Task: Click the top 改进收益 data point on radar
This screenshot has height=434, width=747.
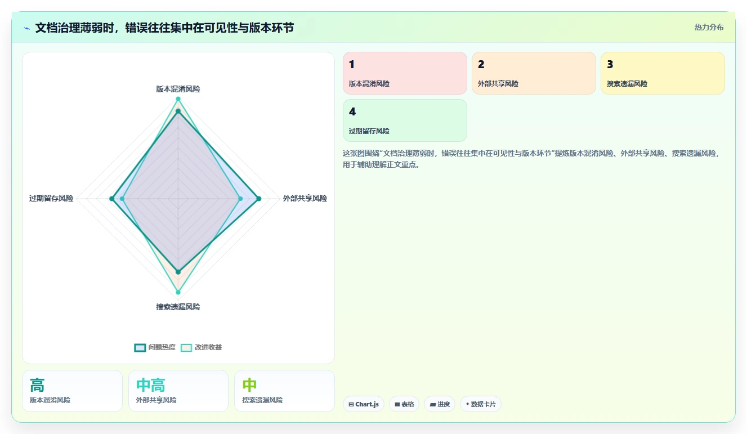Action: point(178,99)
